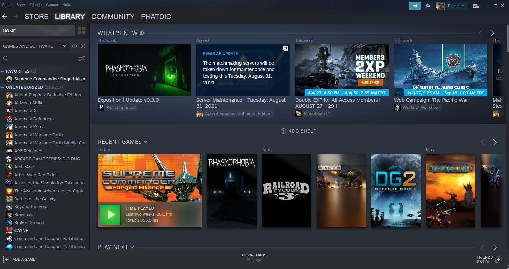Screen dimensions: 509x269
Task: Click Add Shelf label
Action: [x=302, y=131]
